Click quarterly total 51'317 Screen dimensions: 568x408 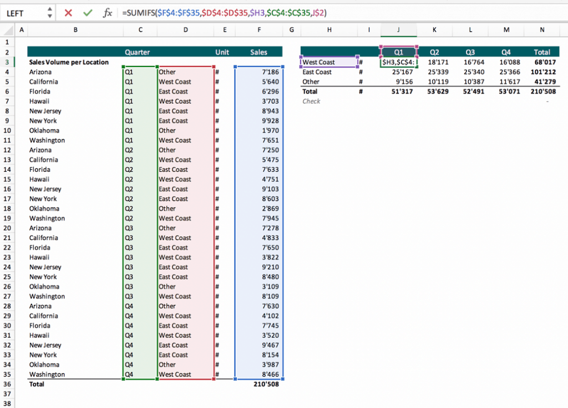(402, 91)
